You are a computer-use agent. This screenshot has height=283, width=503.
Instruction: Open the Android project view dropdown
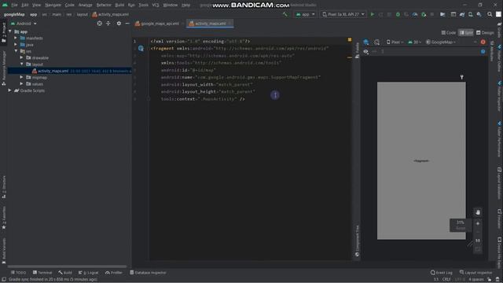[24, 24]
